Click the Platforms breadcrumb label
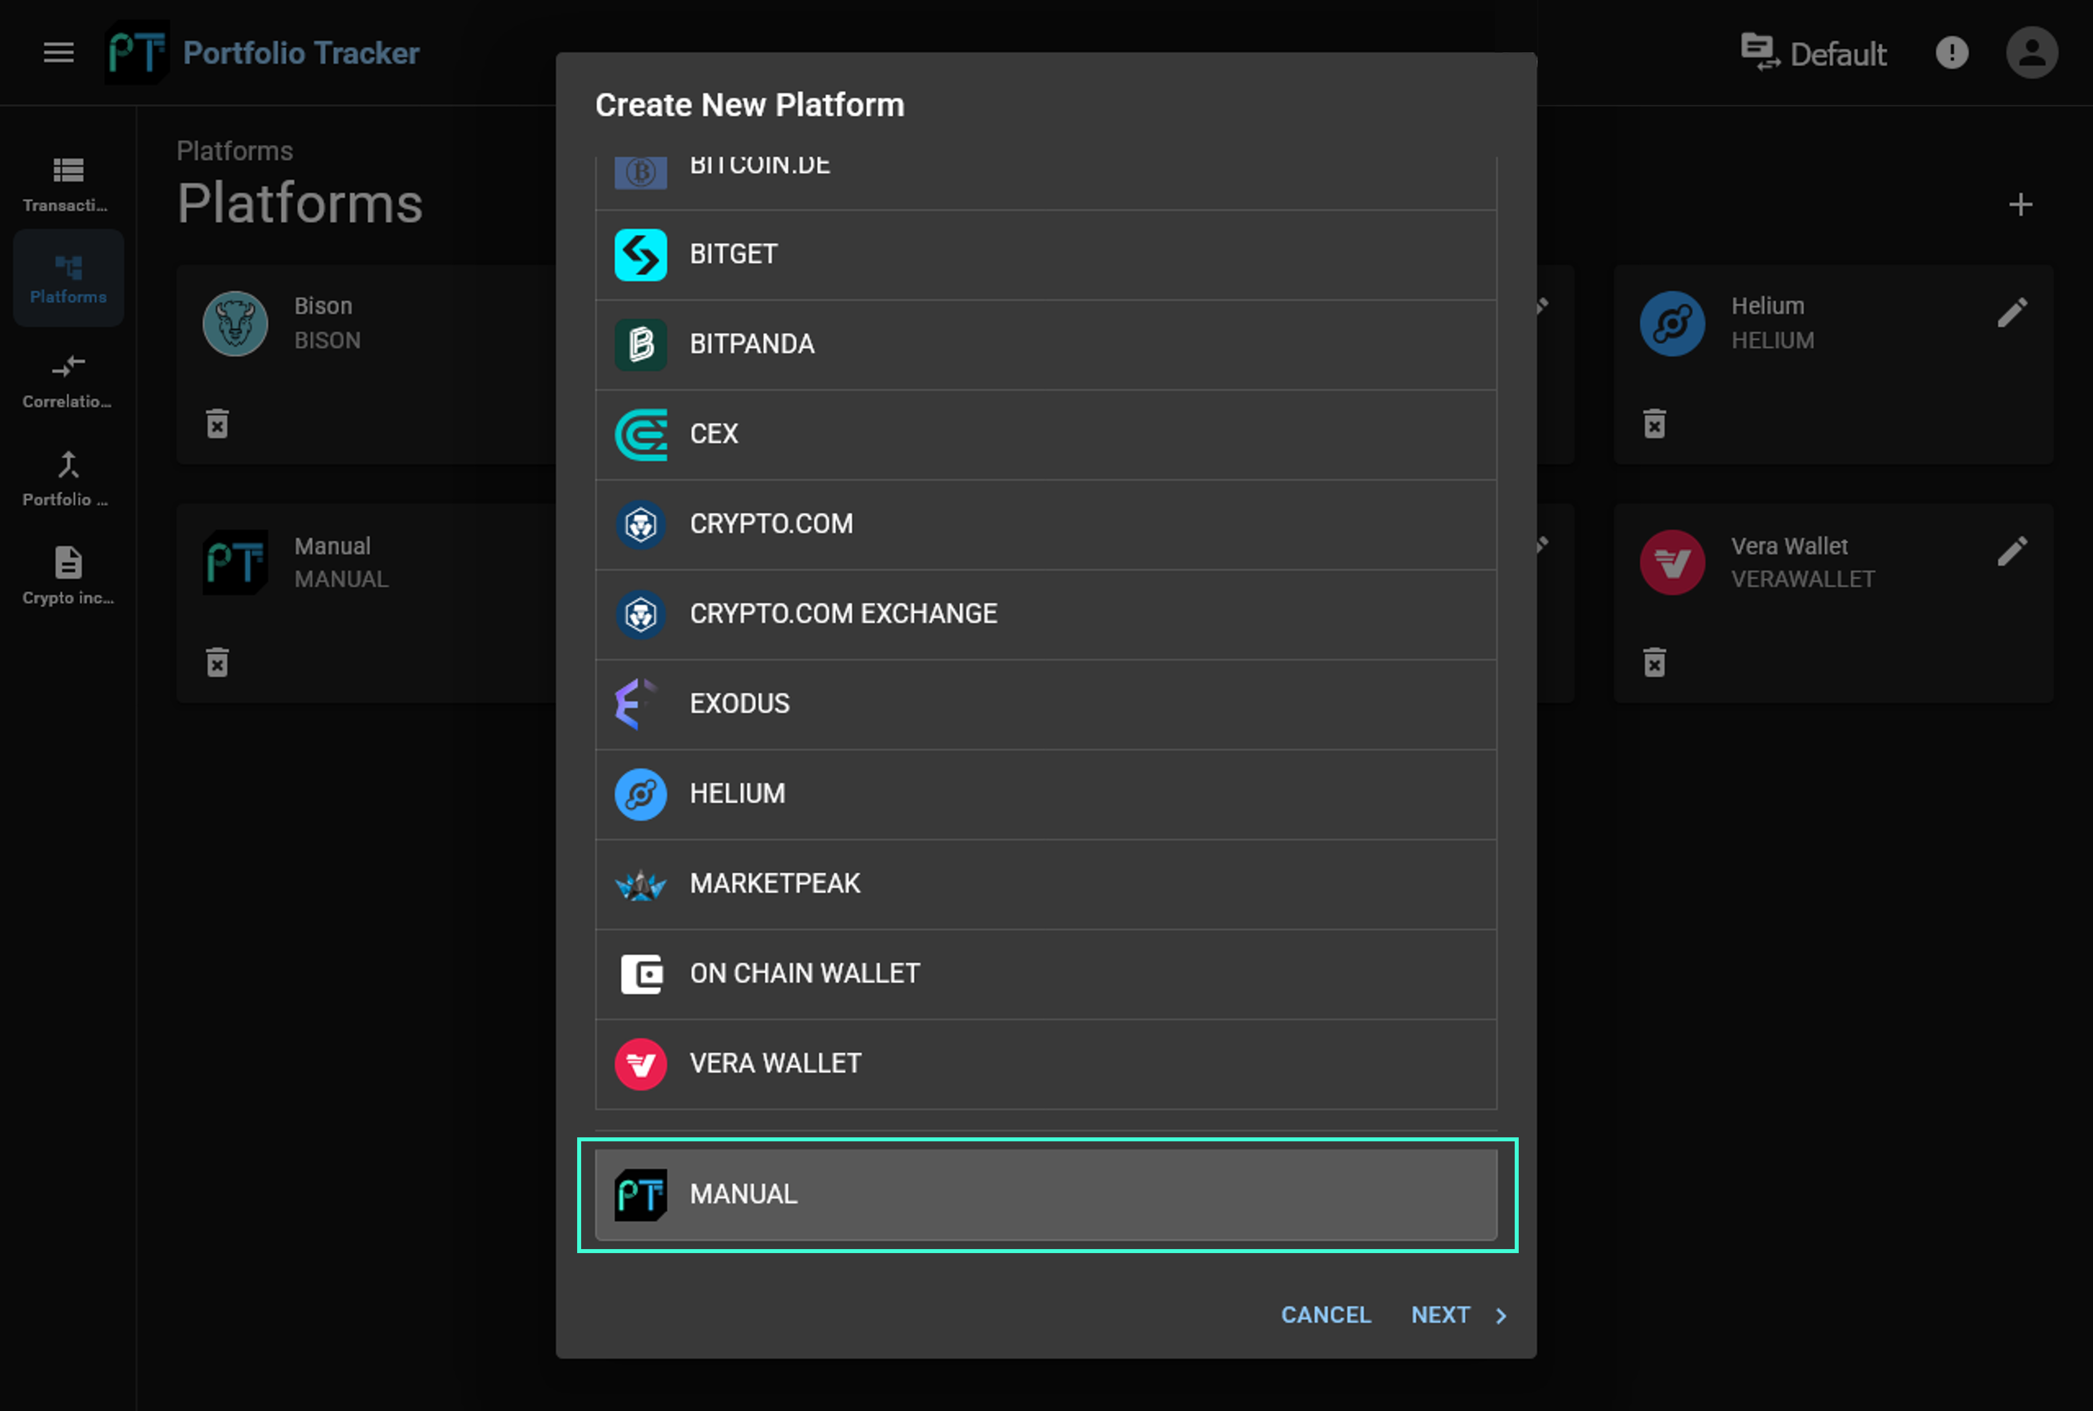 coord(234,151)
